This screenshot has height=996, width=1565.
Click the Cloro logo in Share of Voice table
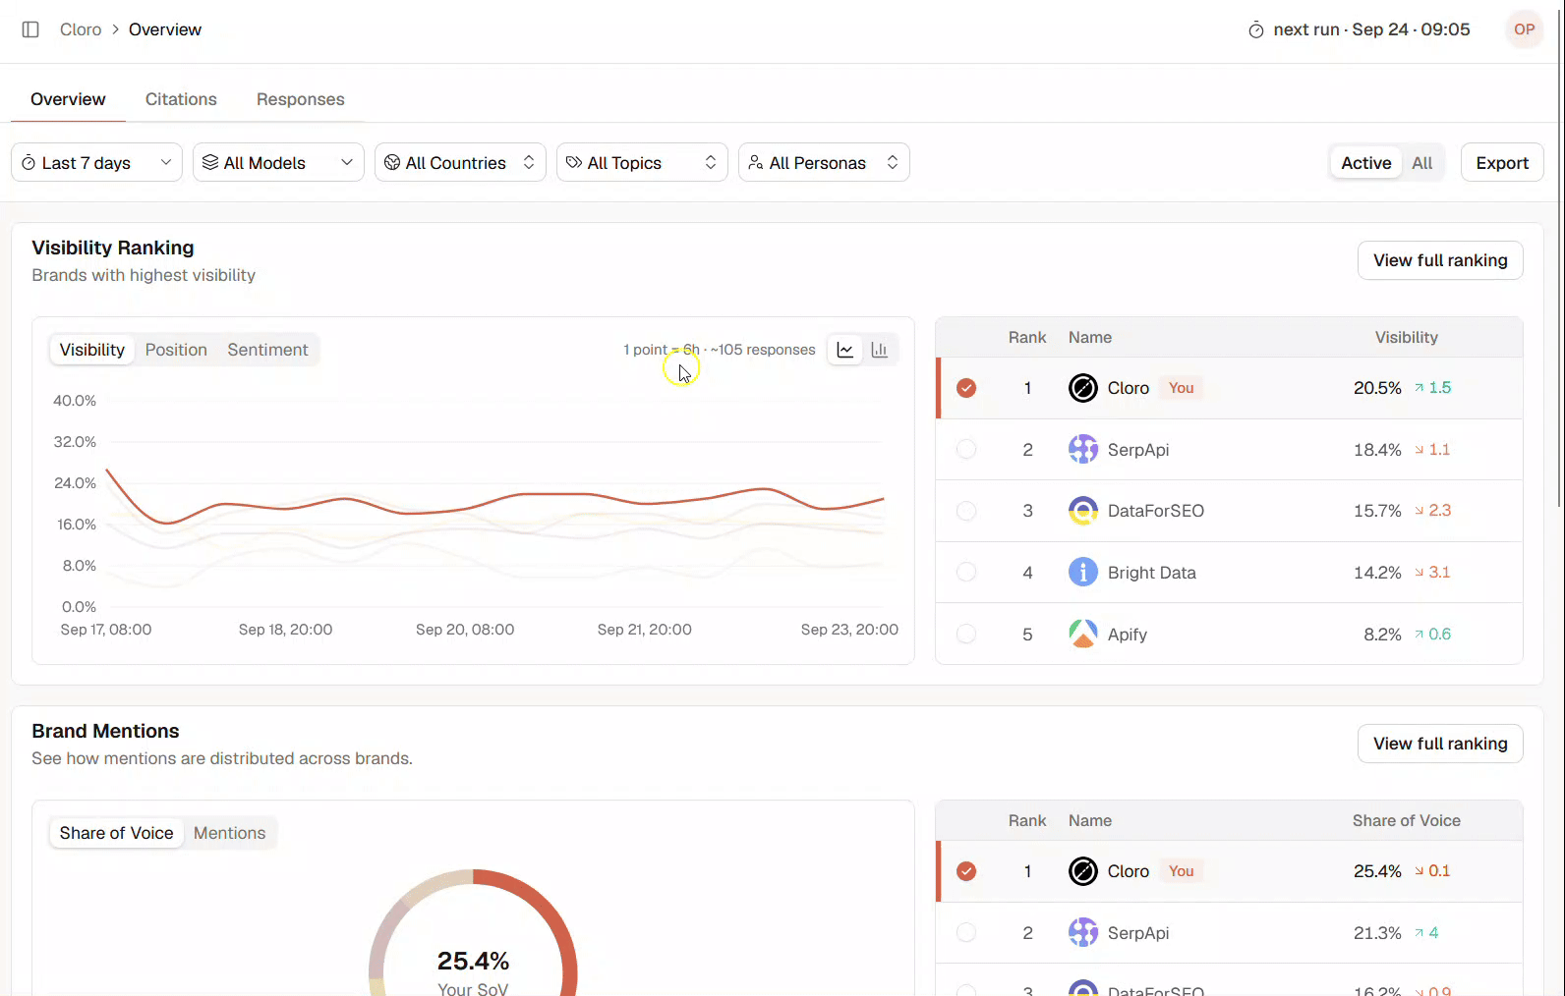(1082, 871)
